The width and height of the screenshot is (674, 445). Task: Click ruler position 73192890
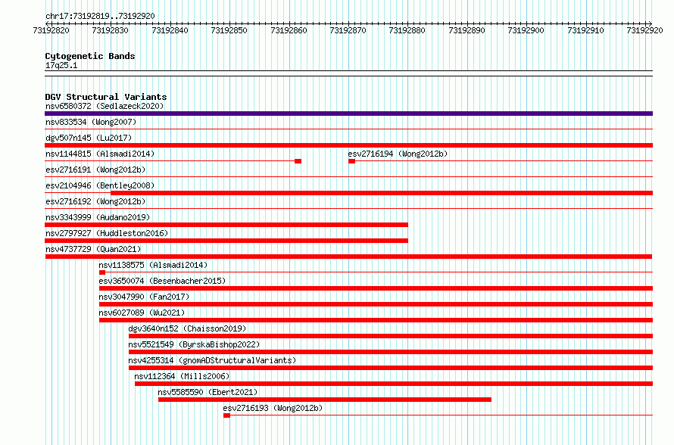pyautogui.click(x=466, y=30)
